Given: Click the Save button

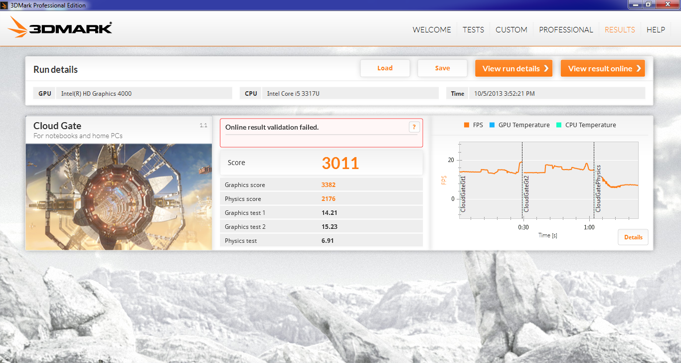Looking at the screenshot, I should pyautogui.click(x=442, y=68).
